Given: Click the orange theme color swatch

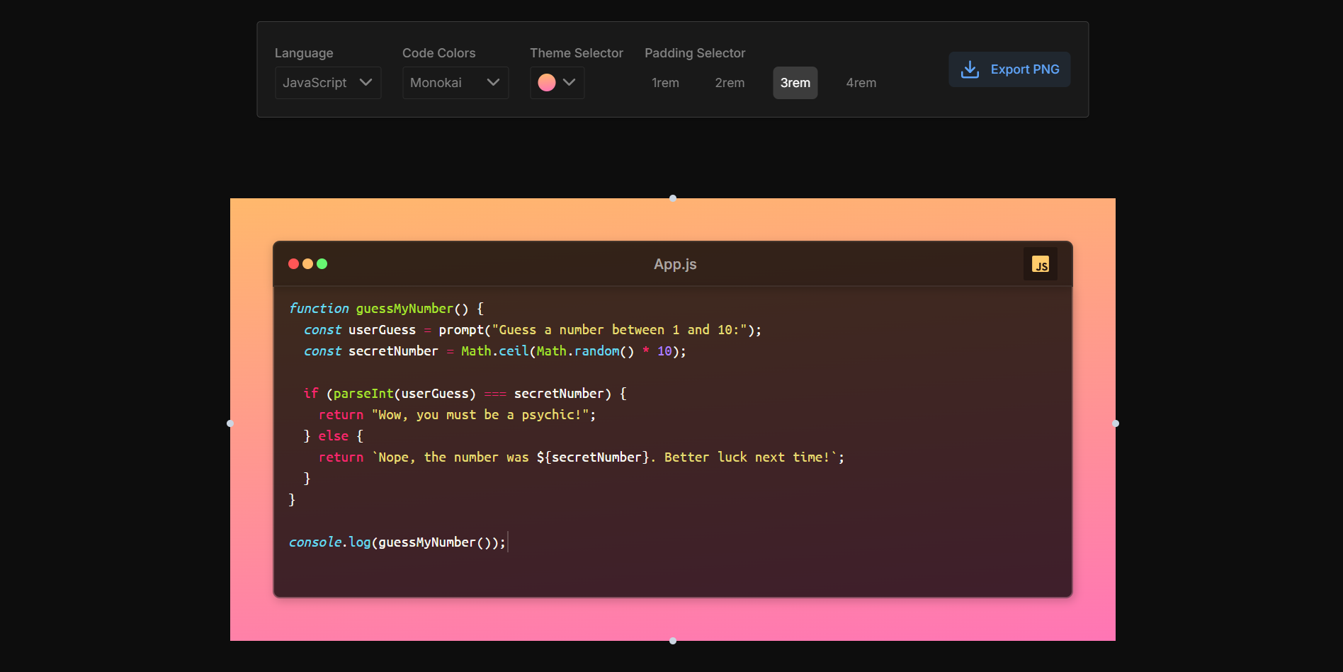Looking at the screenshot, I should [547, 82].
